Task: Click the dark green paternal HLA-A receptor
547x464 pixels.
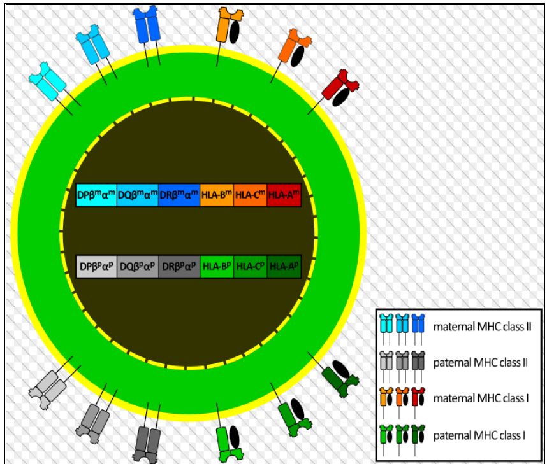Action: point(336,379)
